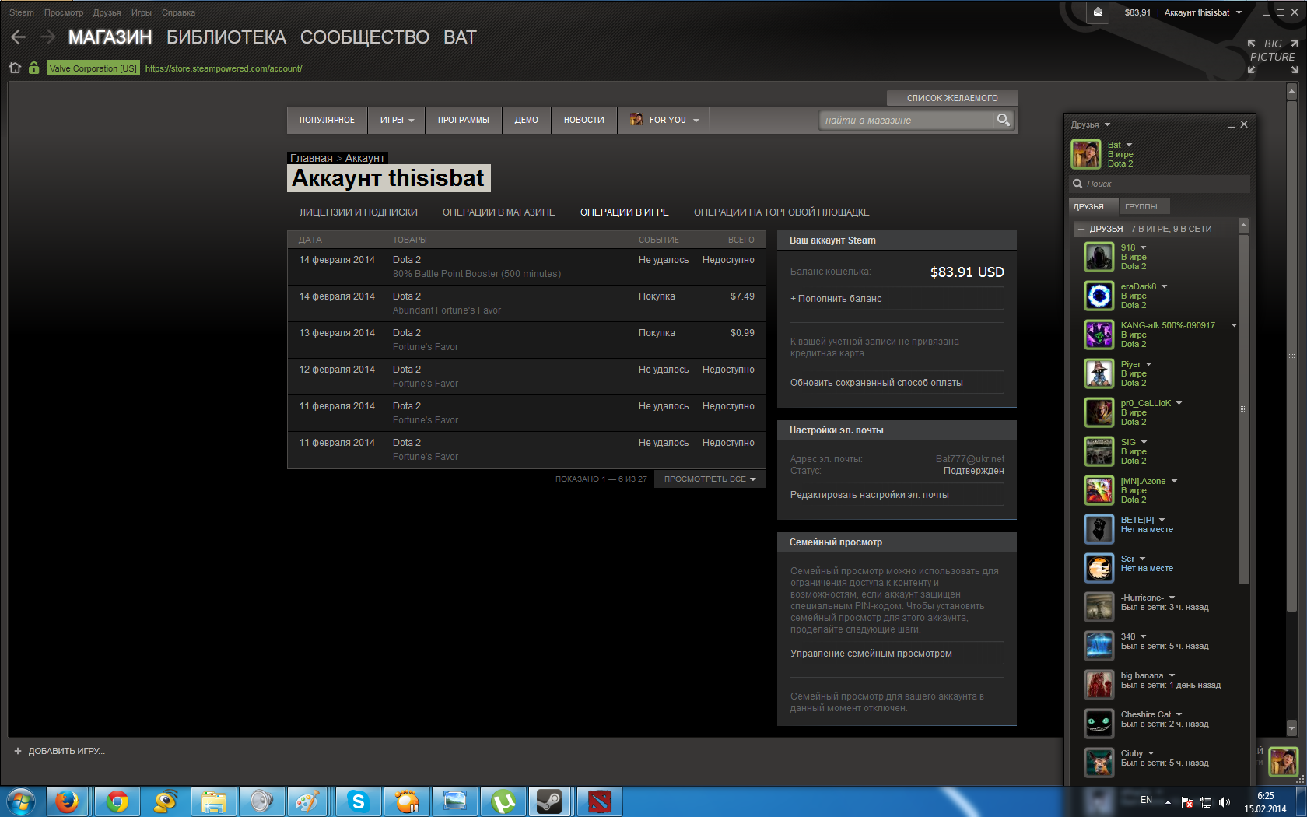Open Windows Start menu

[x=21, y=801]
